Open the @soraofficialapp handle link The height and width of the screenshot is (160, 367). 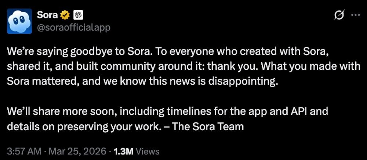coord(73,28)
